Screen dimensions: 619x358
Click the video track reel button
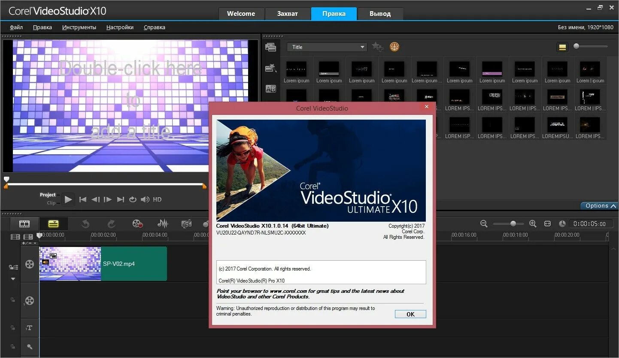(x=29, y=264)
